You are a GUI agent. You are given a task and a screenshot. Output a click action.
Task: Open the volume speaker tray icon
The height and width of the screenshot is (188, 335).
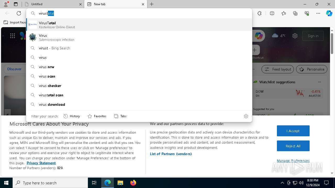tap(301, 183)
